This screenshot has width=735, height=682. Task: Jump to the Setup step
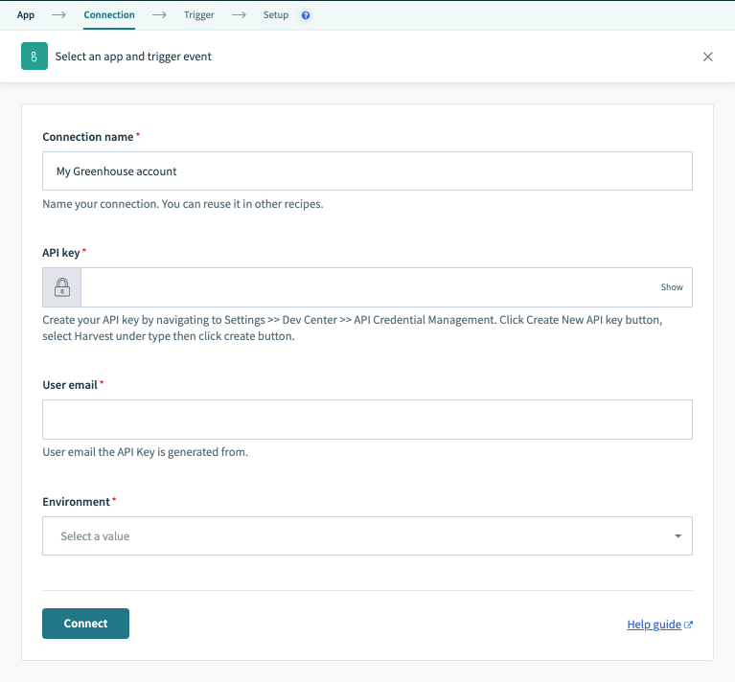coord(276,15)
